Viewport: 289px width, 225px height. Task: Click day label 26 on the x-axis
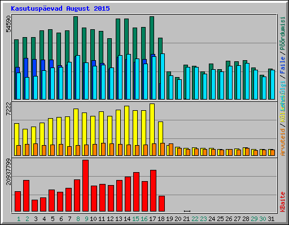point(229,219)
